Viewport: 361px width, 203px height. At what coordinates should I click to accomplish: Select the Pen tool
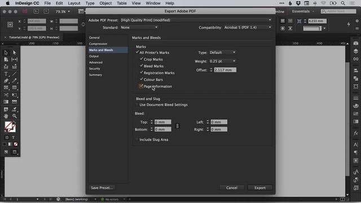click(6, 81)
